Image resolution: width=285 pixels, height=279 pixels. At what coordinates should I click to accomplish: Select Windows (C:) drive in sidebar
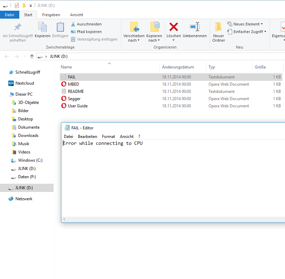(x=30, y=160)
